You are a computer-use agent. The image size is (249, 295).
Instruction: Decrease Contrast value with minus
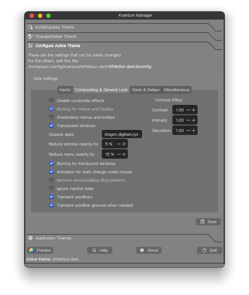188,110
